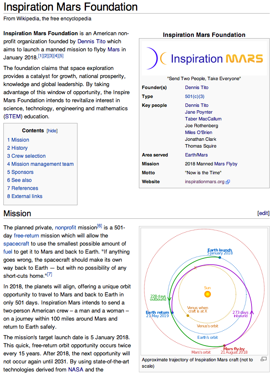Open the spacecraft link
Image resolution: width=271 pixels, height=374 pixels.
16,244
